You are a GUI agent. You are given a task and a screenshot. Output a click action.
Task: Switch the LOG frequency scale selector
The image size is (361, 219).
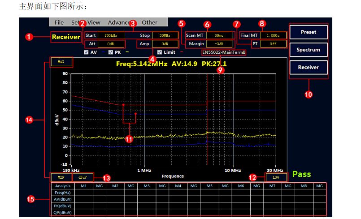pos(276,177)
